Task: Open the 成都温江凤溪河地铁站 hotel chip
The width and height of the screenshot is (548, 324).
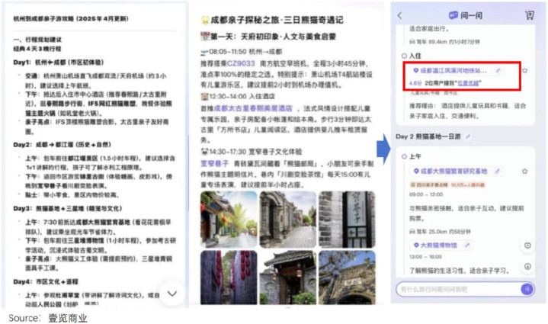Action: (457, 71)
